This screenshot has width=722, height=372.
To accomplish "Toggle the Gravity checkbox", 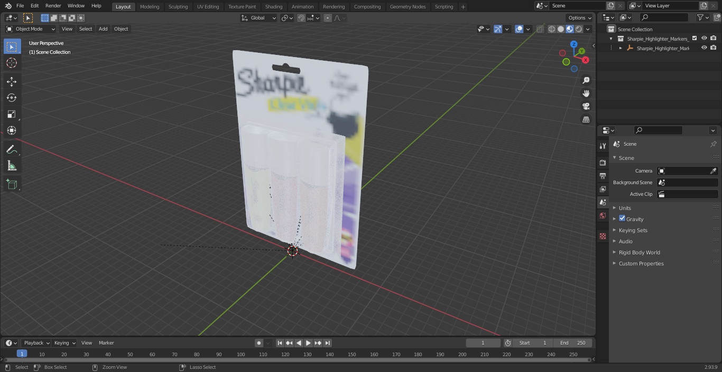I will tap(622, 218).
